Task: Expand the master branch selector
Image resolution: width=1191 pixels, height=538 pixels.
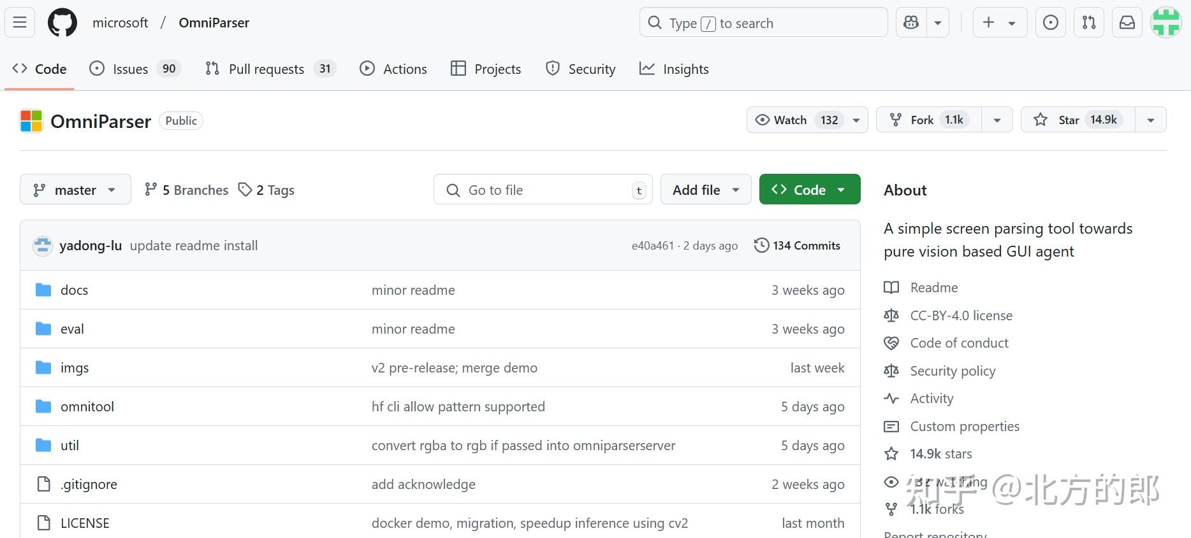Action: pyautogui.click(x=75, y=190)
